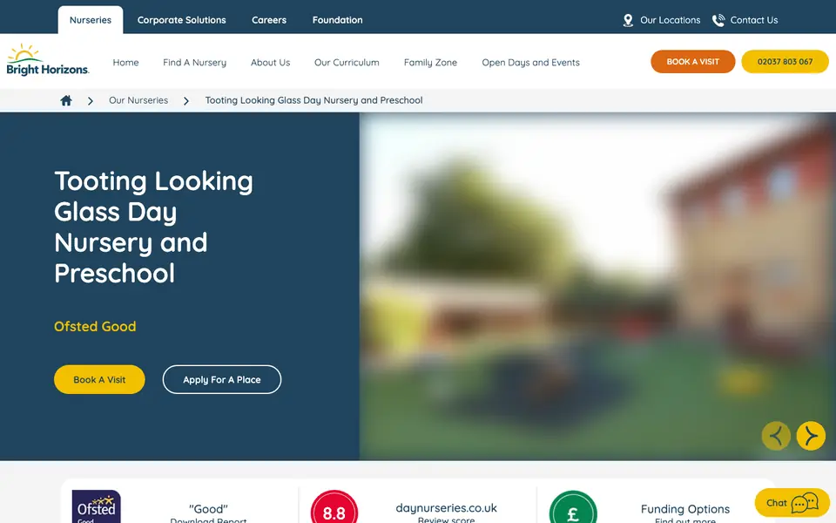Open Our Curriculum menu item
836x523 pixels.
pos(347,63)
